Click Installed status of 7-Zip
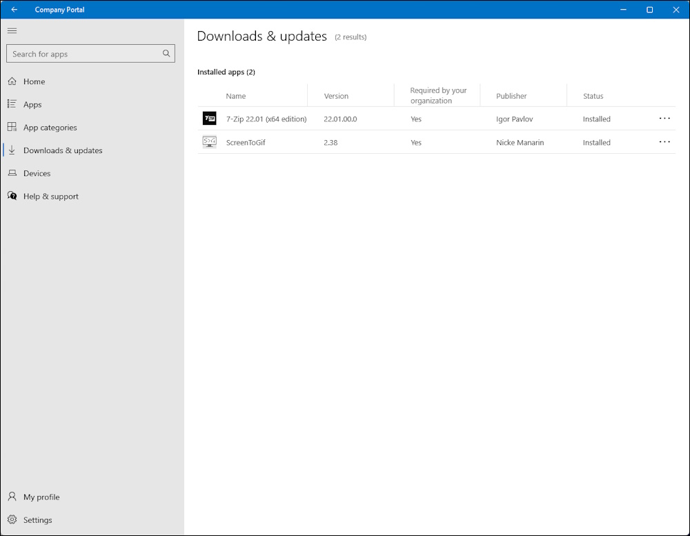Image resolution: width=690 pixels, height=536 pixels. click(597, 119)
